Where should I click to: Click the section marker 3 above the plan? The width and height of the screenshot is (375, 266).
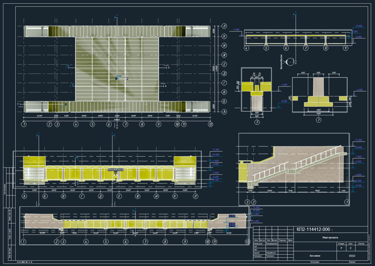116,16
